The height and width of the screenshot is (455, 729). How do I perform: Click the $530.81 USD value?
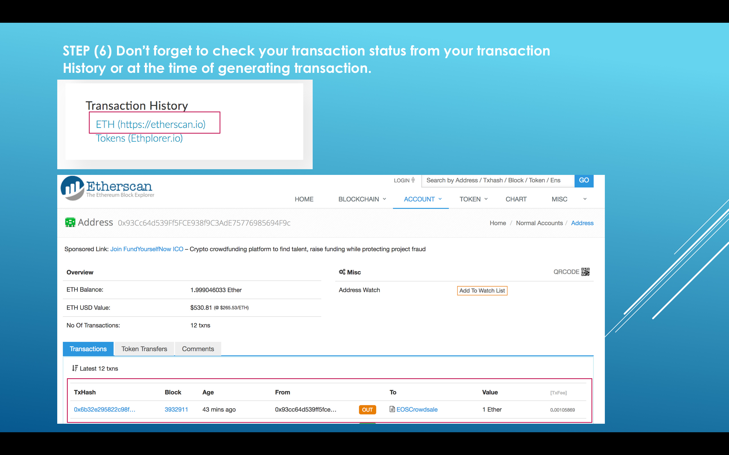201,307
